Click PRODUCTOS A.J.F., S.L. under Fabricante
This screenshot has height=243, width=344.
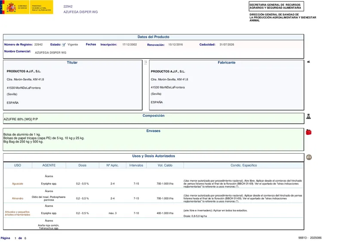point(168,71)
